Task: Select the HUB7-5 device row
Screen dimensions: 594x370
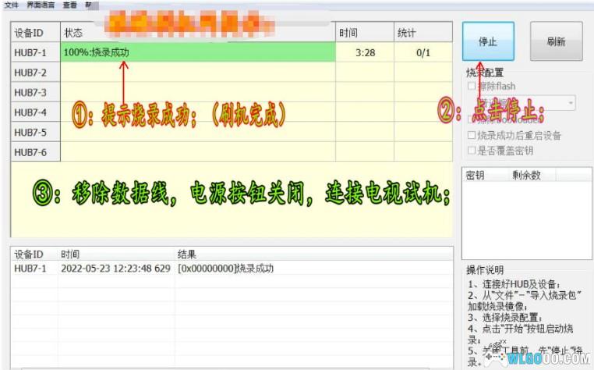Action: coord(232,132)
